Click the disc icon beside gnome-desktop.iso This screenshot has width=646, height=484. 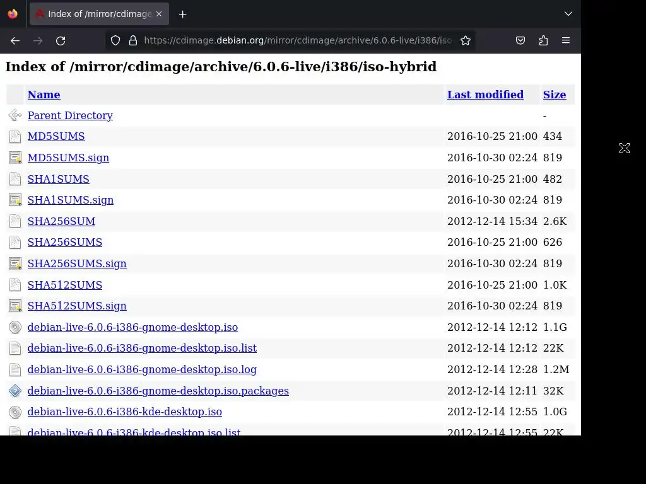point(15,327)
